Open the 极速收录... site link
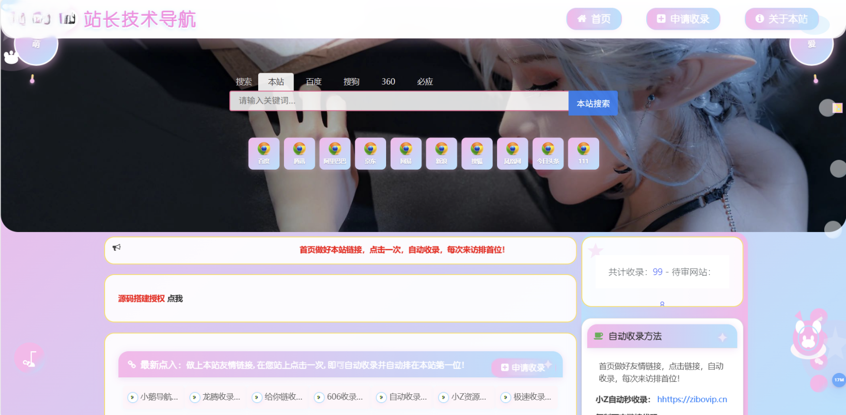846x415 pixels. click(x=526, y=397)
